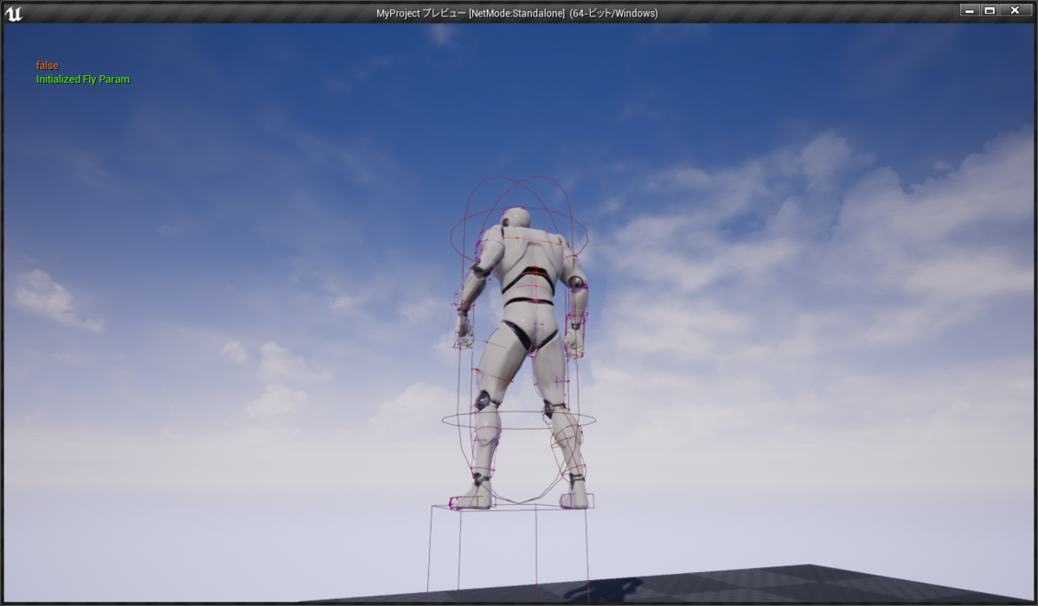Screen dimensions: 1038x606
Task: Minimize the MyProject preview window
Action: (970, 10)
